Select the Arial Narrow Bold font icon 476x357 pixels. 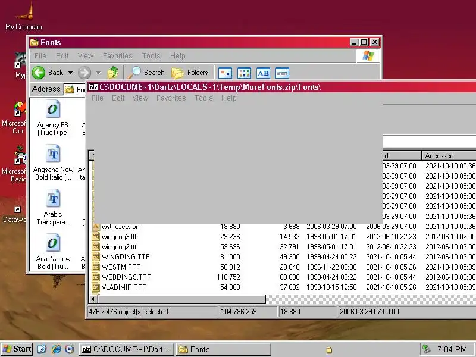pyautogui.click(x=53, y=243)
